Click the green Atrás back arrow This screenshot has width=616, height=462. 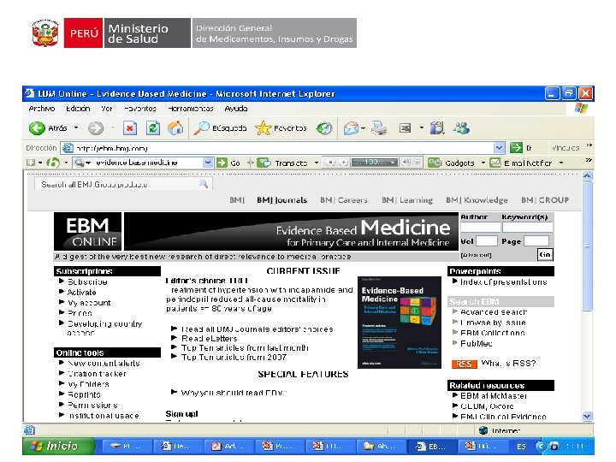(x=37, y=128)
